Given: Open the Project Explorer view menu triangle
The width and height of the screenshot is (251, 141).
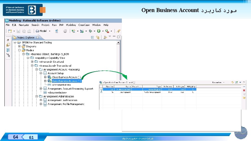Looking at the screenshot, I should (x=110, y=37).
